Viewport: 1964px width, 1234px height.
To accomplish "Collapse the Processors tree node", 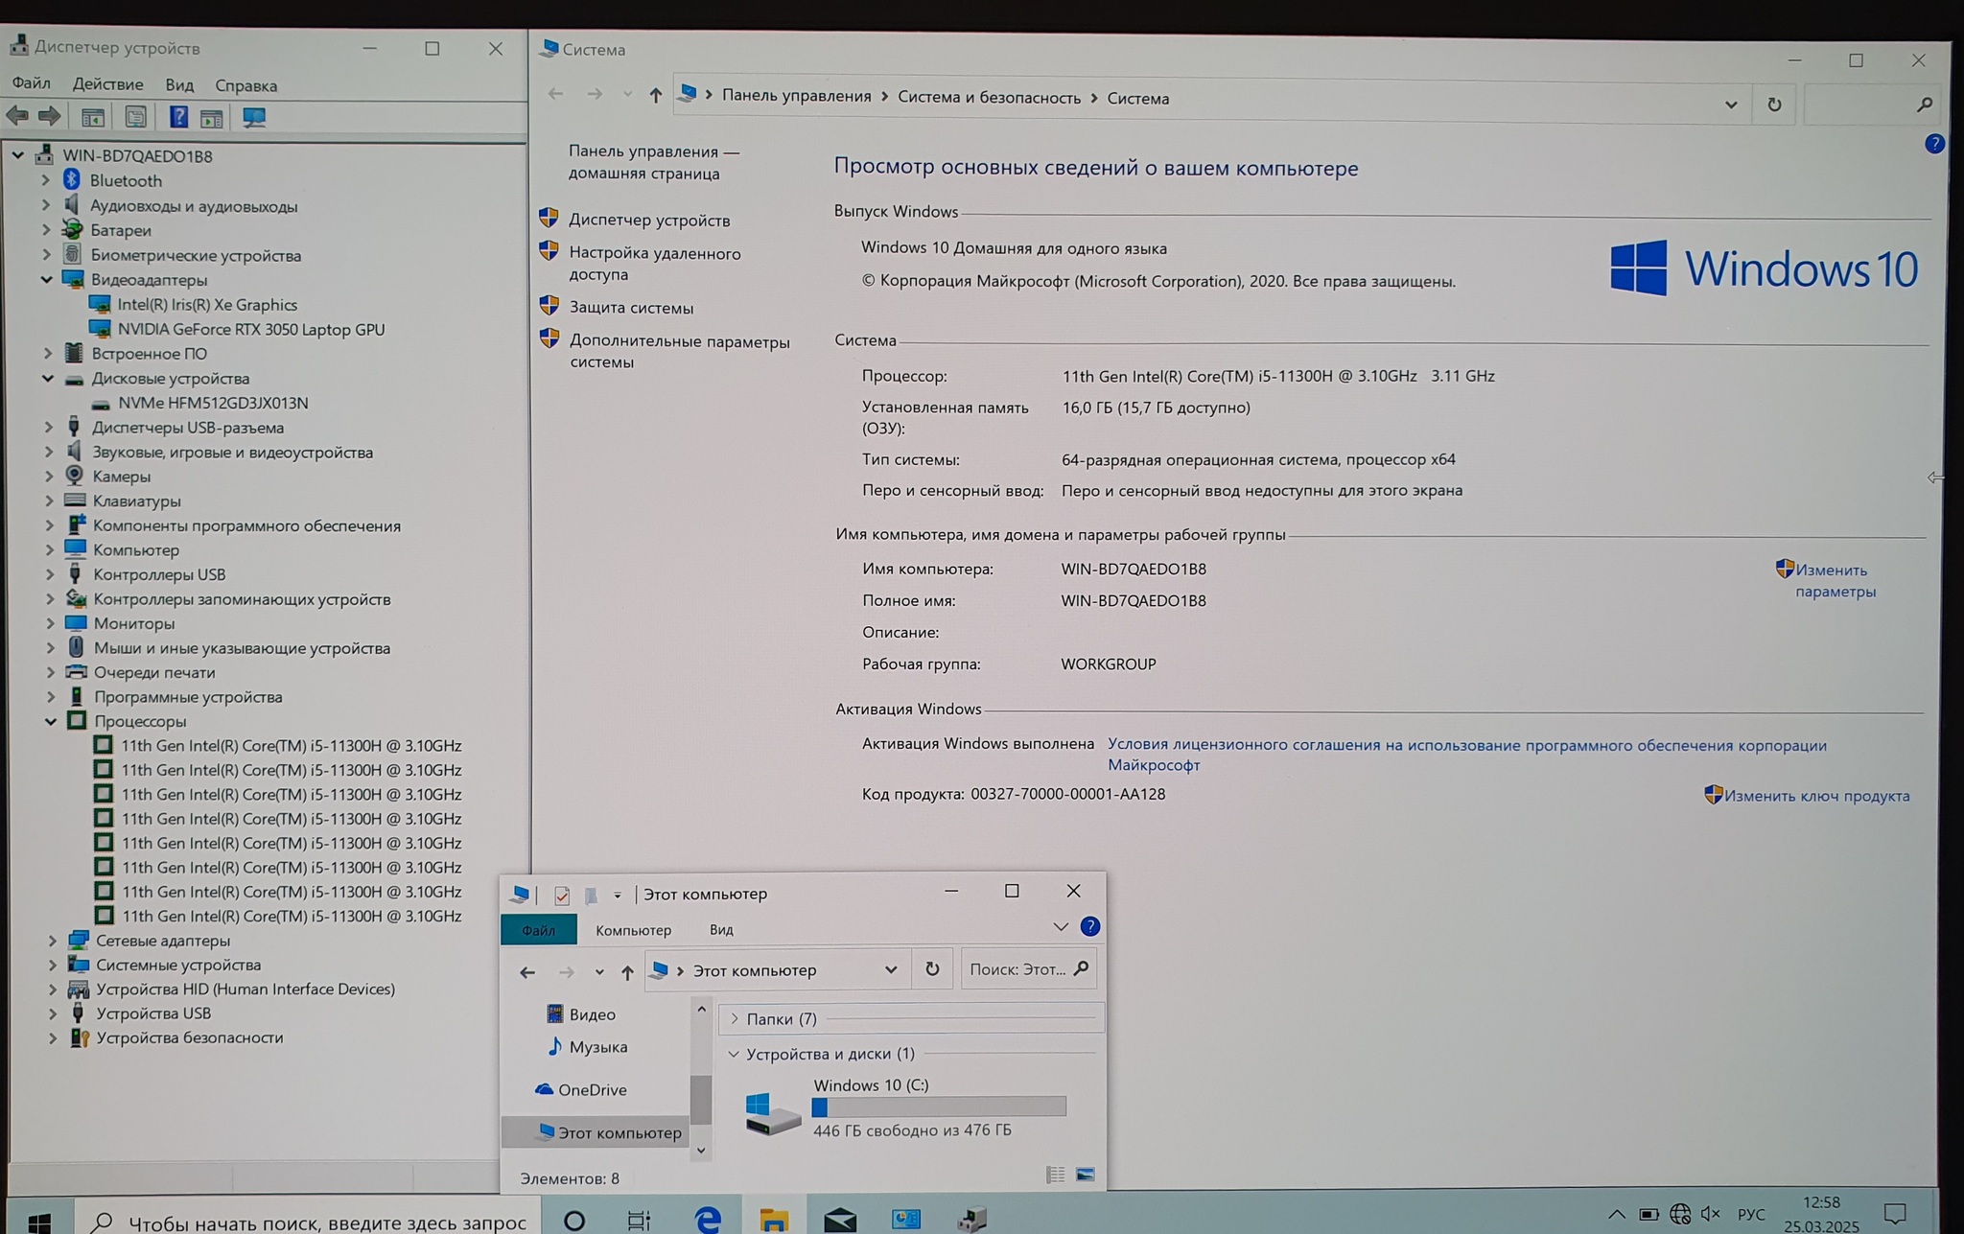I will coord(51,721).
